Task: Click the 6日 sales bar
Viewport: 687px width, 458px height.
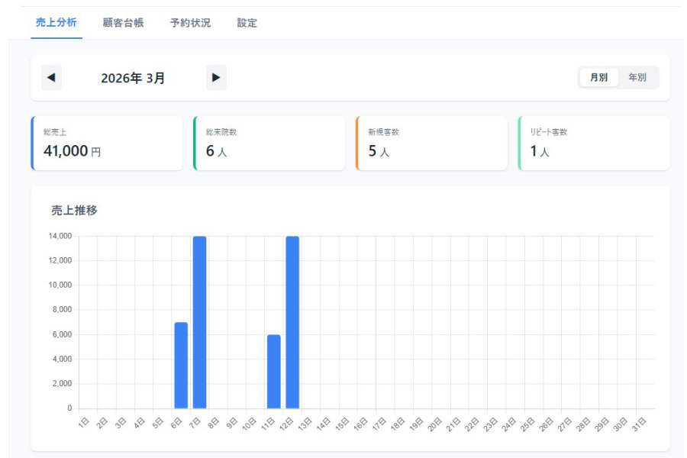Action: tap(181, 366)
